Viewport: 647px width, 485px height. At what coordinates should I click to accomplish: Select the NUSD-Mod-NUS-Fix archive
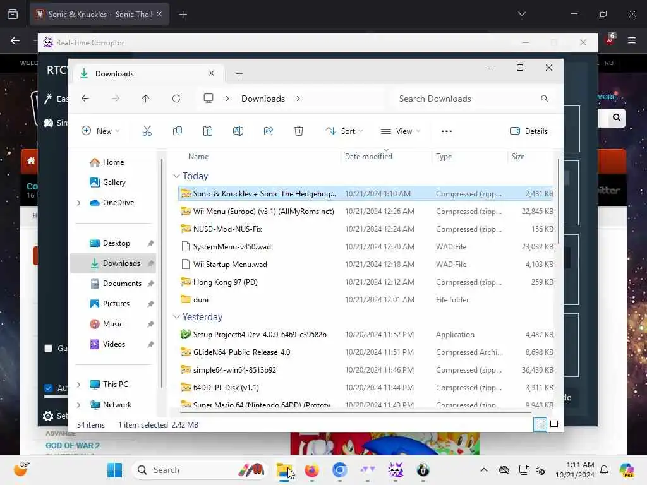(365, 229)
